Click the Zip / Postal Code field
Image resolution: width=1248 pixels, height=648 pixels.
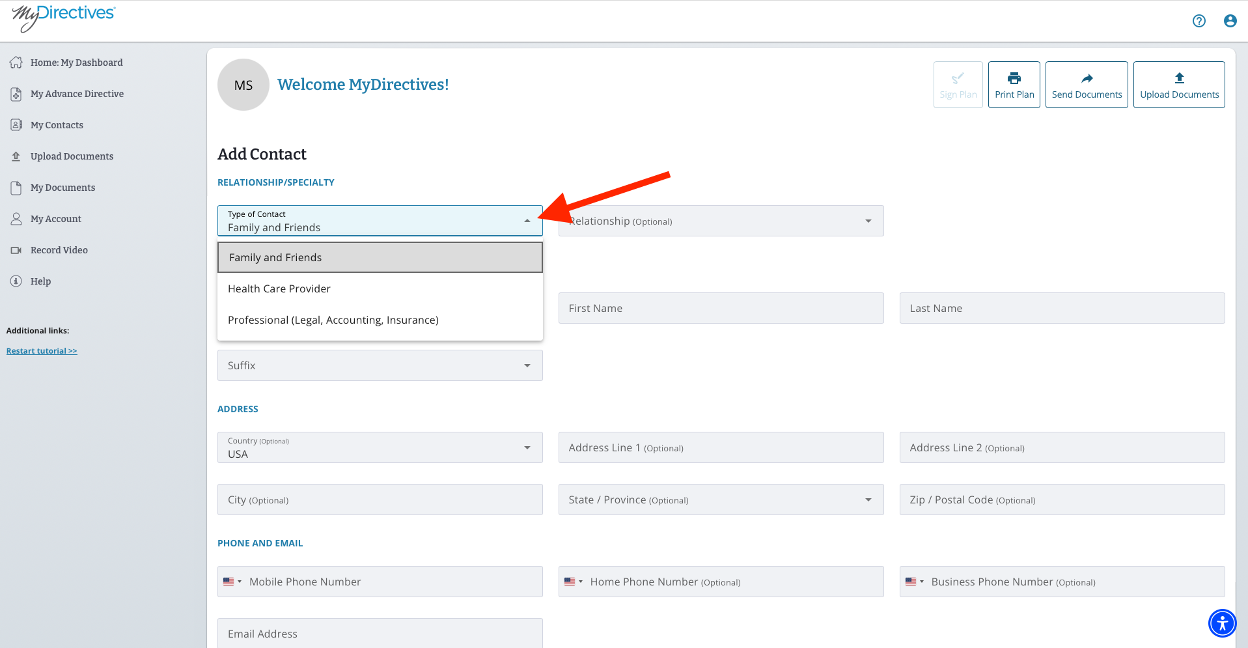pos(1062,500)
